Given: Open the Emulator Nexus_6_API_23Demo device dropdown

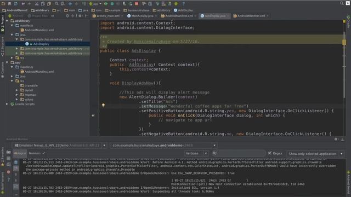Looking at the screenshot, I should pyautogui.click(x=60, y=146).
